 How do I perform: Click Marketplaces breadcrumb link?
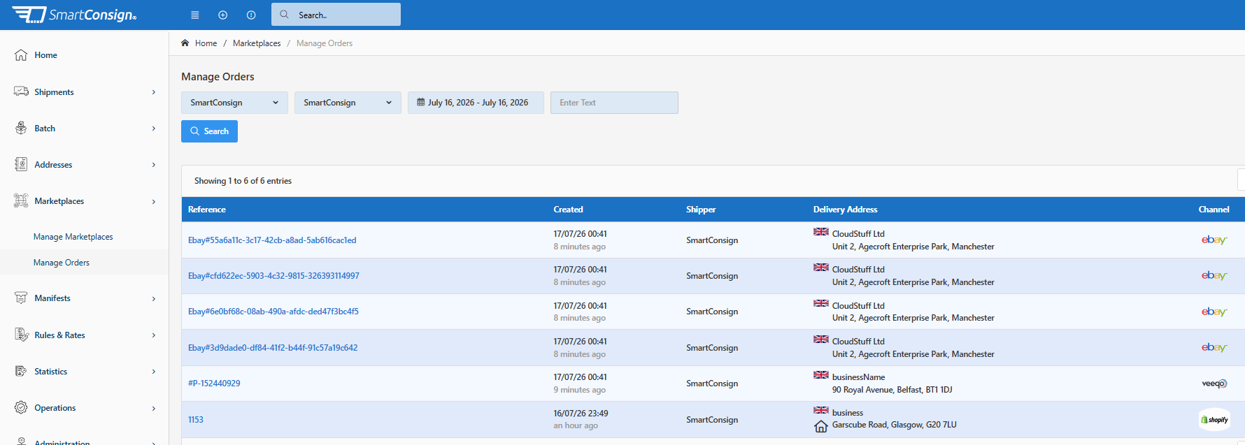pyautogui.click(x=257, y=43)
